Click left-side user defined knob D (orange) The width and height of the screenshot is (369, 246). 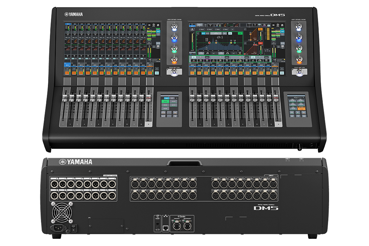point(174,59)
